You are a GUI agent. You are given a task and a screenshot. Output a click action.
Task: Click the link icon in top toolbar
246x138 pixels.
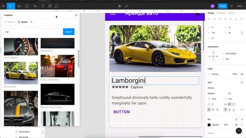pos(126,6)
